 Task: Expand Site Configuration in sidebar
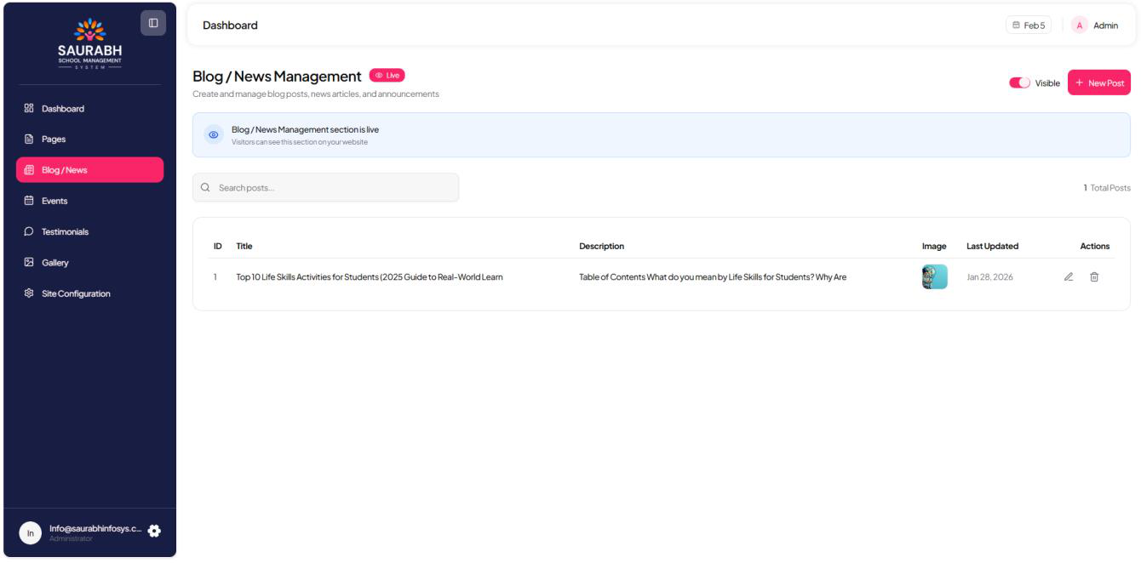click(77, 293)
